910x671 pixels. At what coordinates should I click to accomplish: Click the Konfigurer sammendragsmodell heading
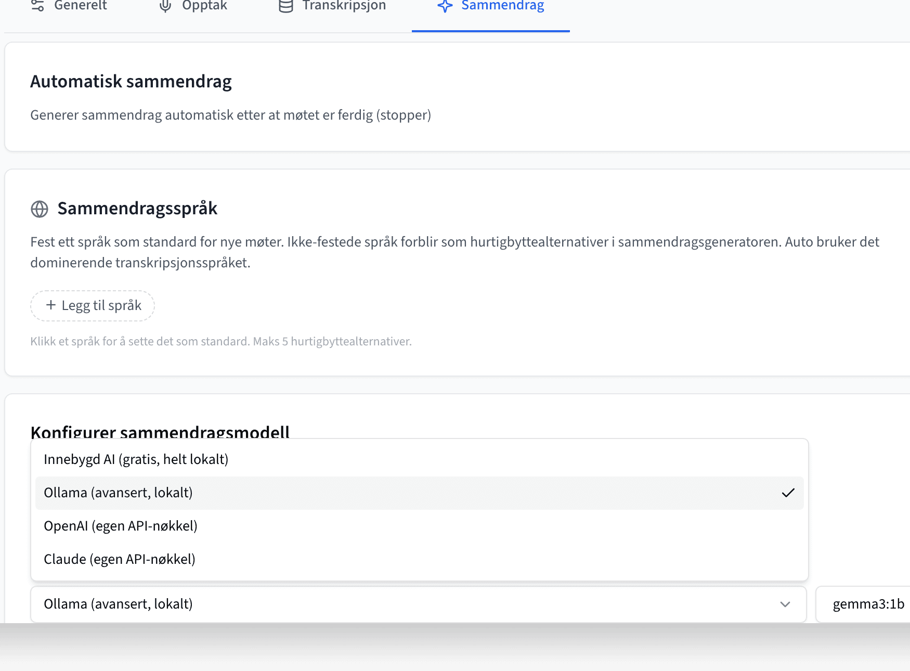tap(160, 432)
